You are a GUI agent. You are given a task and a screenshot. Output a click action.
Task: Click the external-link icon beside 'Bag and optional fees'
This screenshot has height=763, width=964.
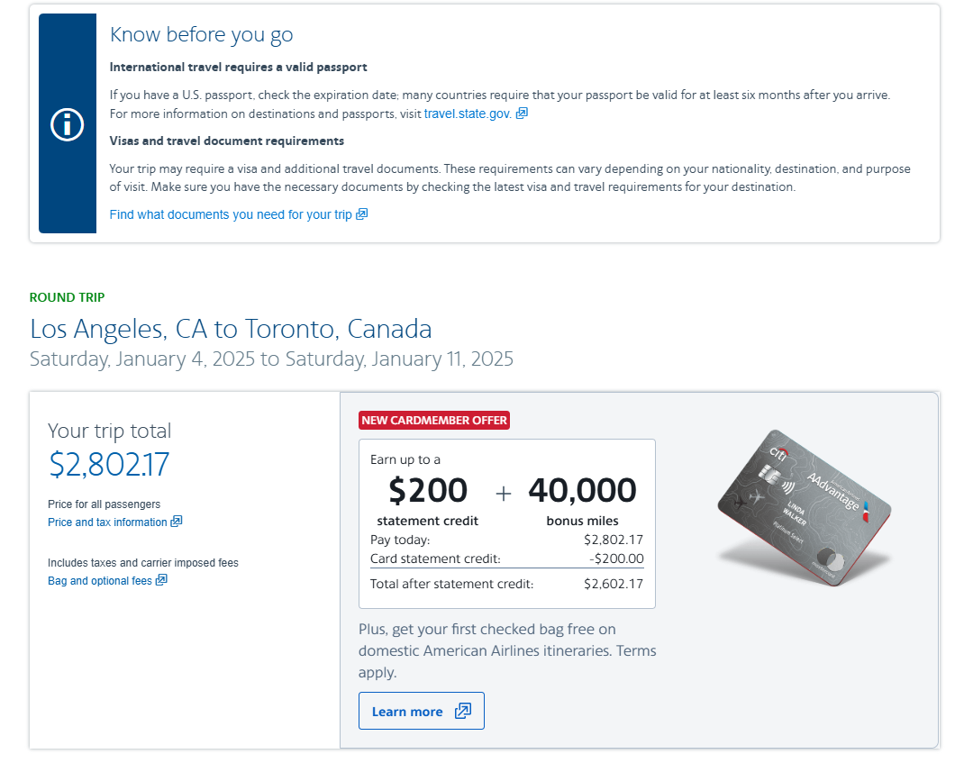(x=162, y=580)
